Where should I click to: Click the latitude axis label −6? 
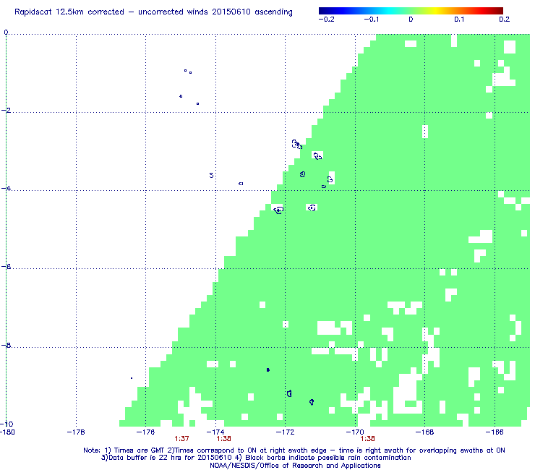tap(6, 267)
